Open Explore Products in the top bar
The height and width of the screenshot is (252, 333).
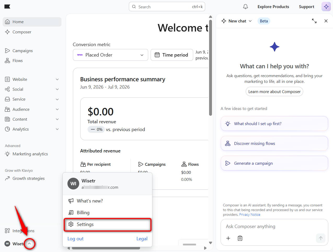coord(273,7)
